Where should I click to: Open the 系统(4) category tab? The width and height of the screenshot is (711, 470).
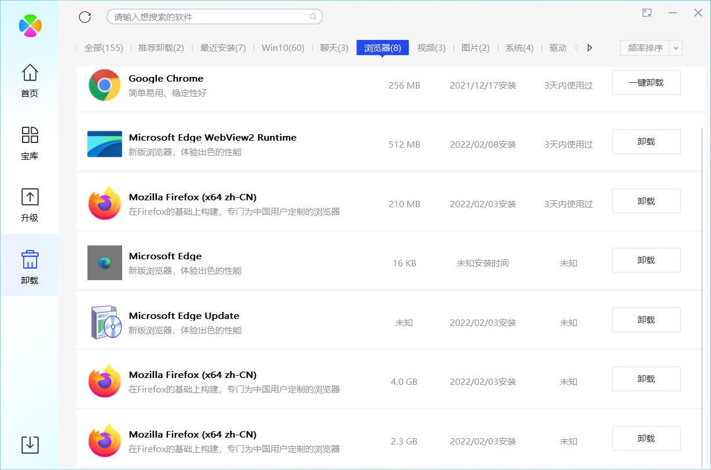coord(519,48)
